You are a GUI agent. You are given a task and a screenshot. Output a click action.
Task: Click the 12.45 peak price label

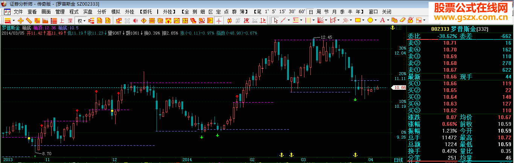(327, 37)
